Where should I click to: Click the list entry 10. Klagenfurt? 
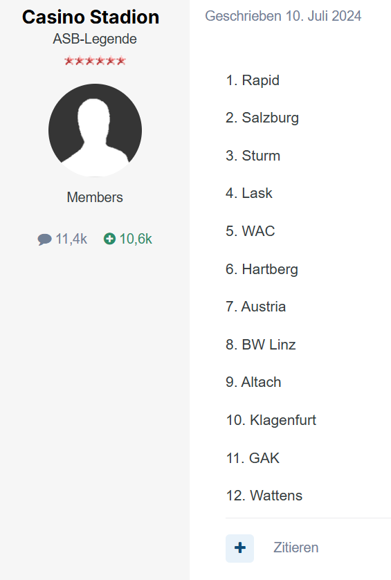271,421
